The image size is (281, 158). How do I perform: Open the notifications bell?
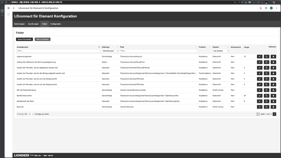261,8
